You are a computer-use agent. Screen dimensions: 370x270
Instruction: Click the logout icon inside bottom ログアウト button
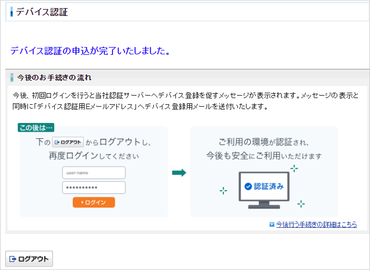coord(12,259)
